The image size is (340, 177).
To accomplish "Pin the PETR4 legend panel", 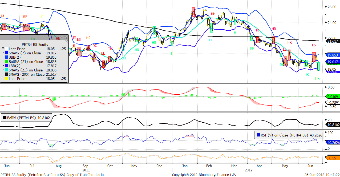I will 60,38.
